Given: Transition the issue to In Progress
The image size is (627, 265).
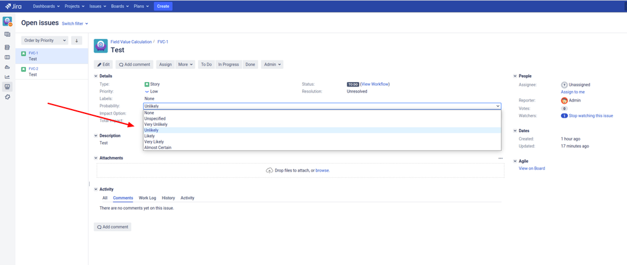Looking at the screenshot, I should coord(228,65).
